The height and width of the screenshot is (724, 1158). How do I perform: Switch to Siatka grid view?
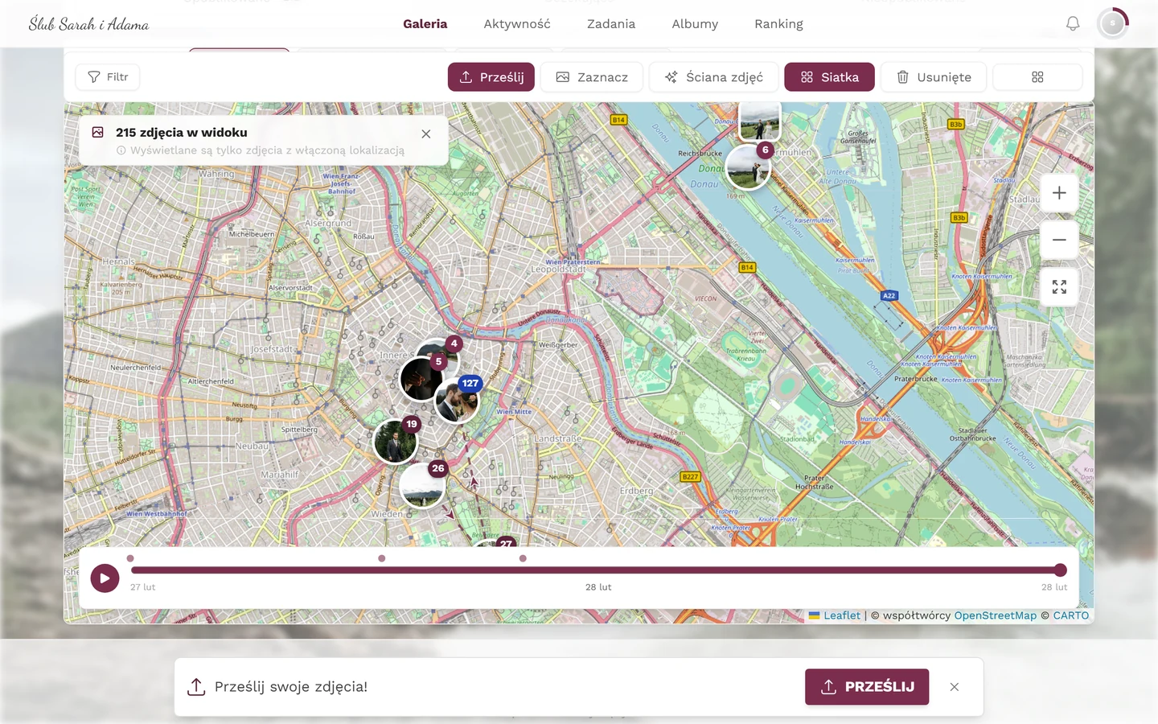point(829,77)
